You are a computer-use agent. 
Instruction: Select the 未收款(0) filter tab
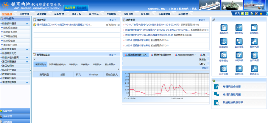click(73, 64)
